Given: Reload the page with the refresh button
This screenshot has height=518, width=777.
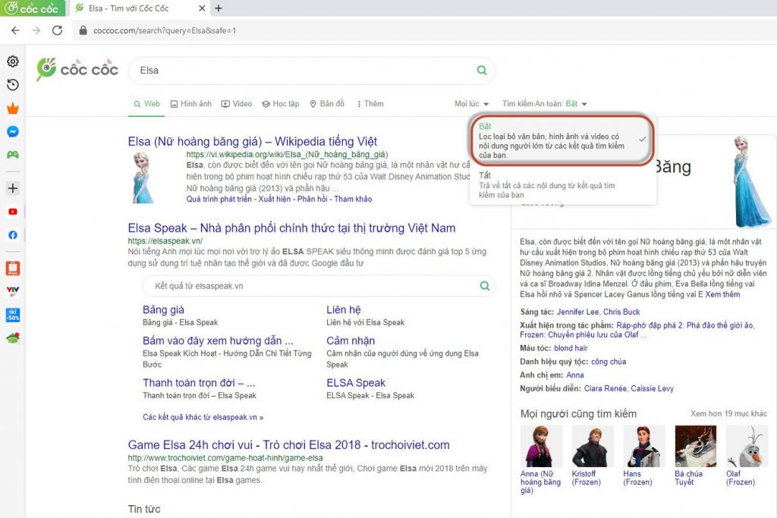Looking at the screenshot, I should click(x=57, y=30).
